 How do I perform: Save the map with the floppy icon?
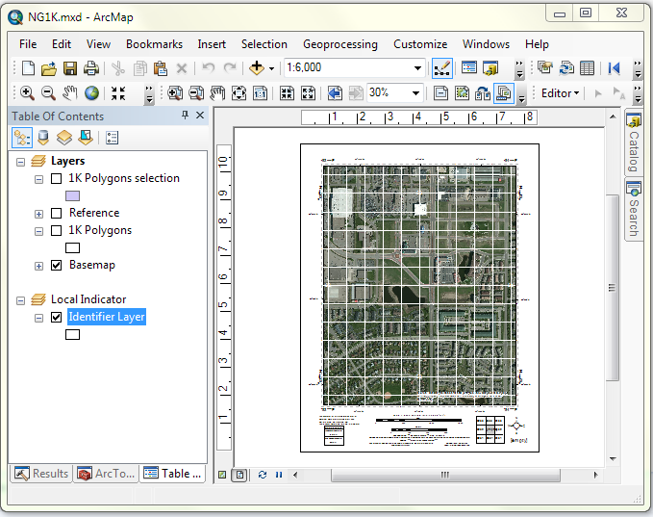[x=70, y=68]
